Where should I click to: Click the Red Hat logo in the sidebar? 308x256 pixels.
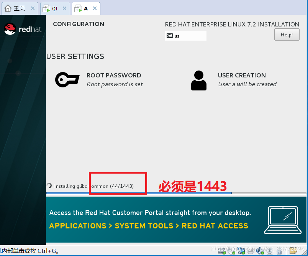coord(23,29)
